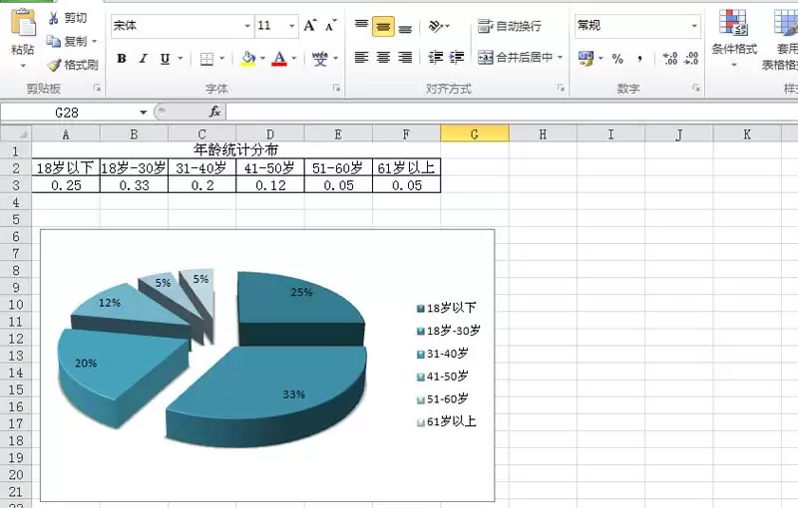Click the insert function fx icon
This screenshot has height=508, width=798.
tap(214, 112)
